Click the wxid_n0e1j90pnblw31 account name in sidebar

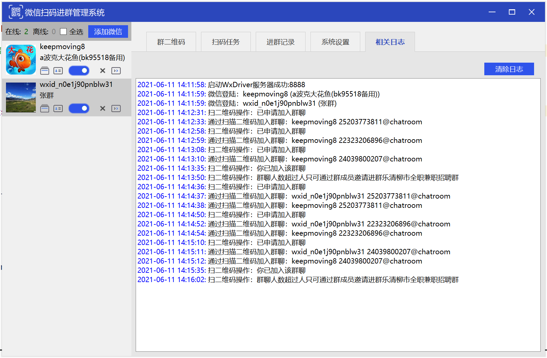76,84
